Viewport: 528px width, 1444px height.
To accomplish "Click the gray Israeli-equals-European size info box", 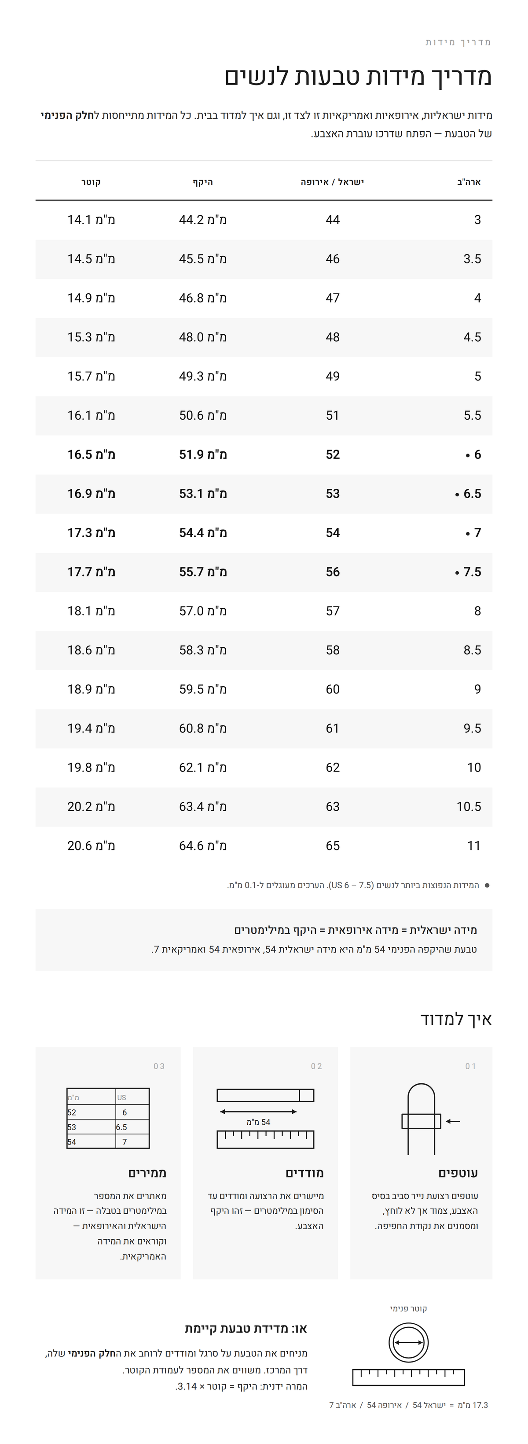I will pyautogui.click(x=264, y=940).
